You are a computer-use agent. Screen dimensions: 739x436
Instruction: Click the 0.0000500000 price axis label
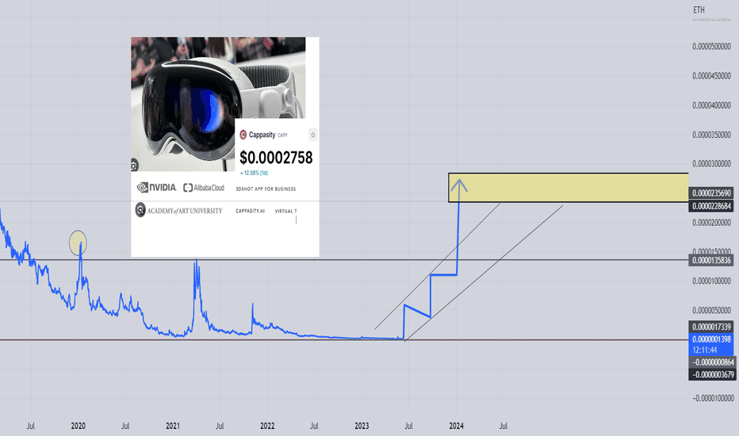tap(712, 47)
